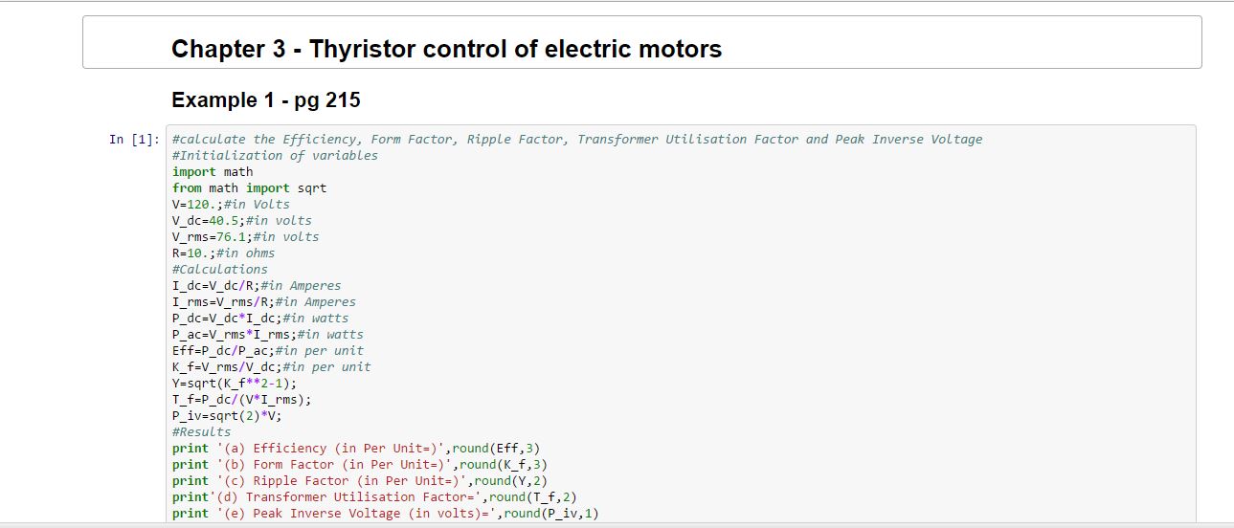
Task: Click the Initialization of variables comment
Action: click(x=275, y=156)
